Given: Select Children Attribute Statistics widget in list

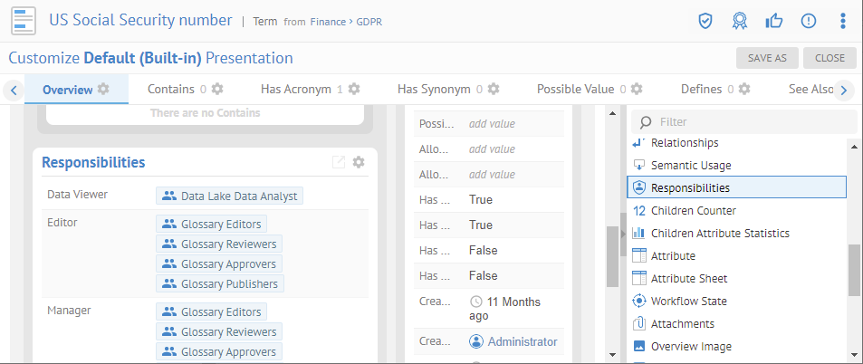Looking at the screenshot, I should point(720,234).
